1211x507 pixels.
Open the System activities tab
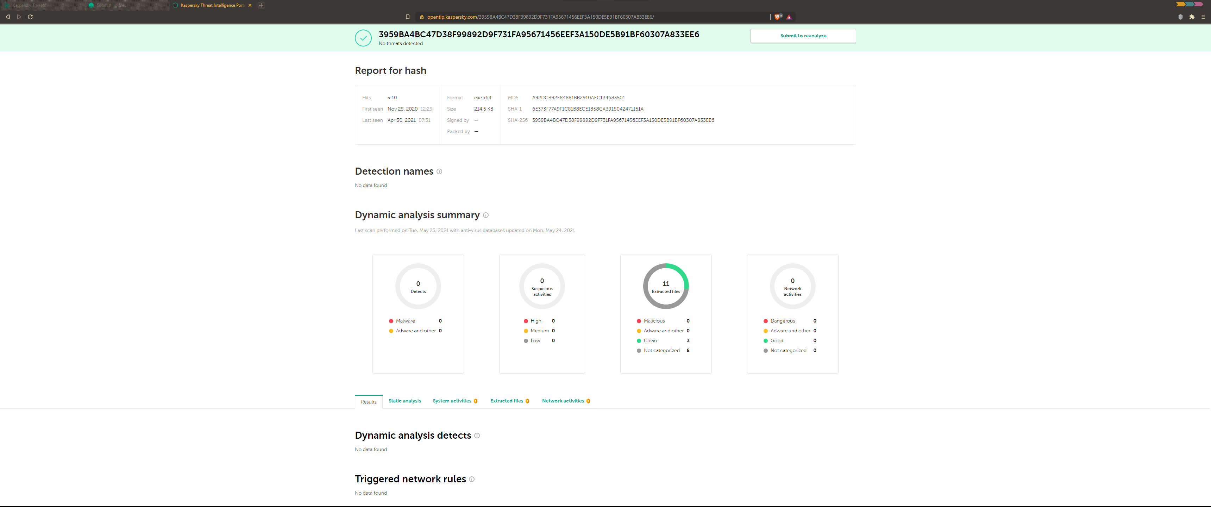tap(452, 401)
